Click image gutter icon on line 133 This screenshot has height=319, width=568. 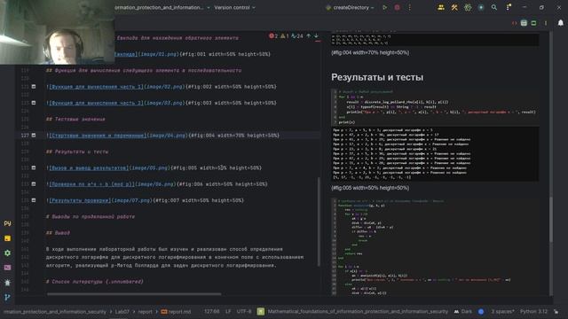point(34,184)
